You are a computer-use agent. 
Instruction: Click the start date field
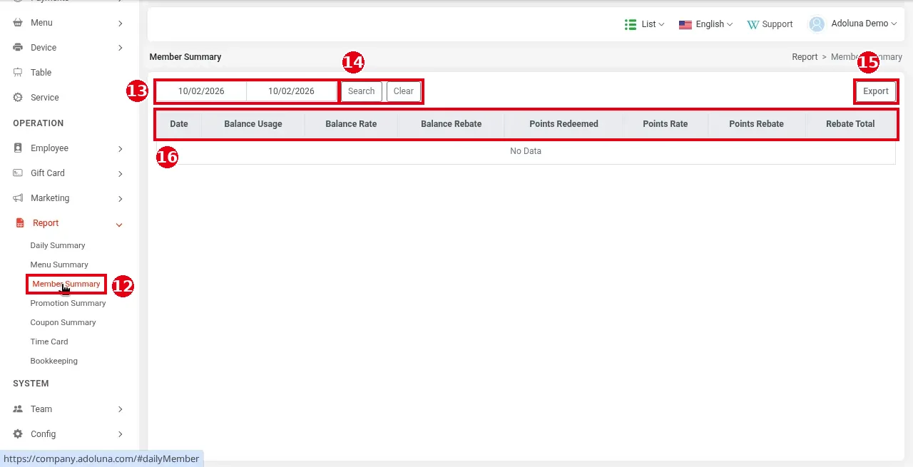[x=201, y=91]
